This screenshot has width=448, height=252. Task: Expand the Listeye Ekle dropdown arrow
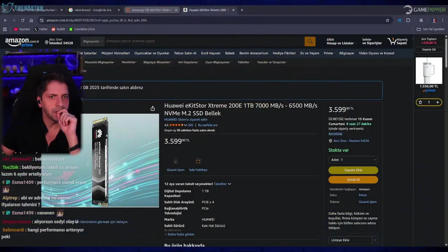[x=375, y=240]
